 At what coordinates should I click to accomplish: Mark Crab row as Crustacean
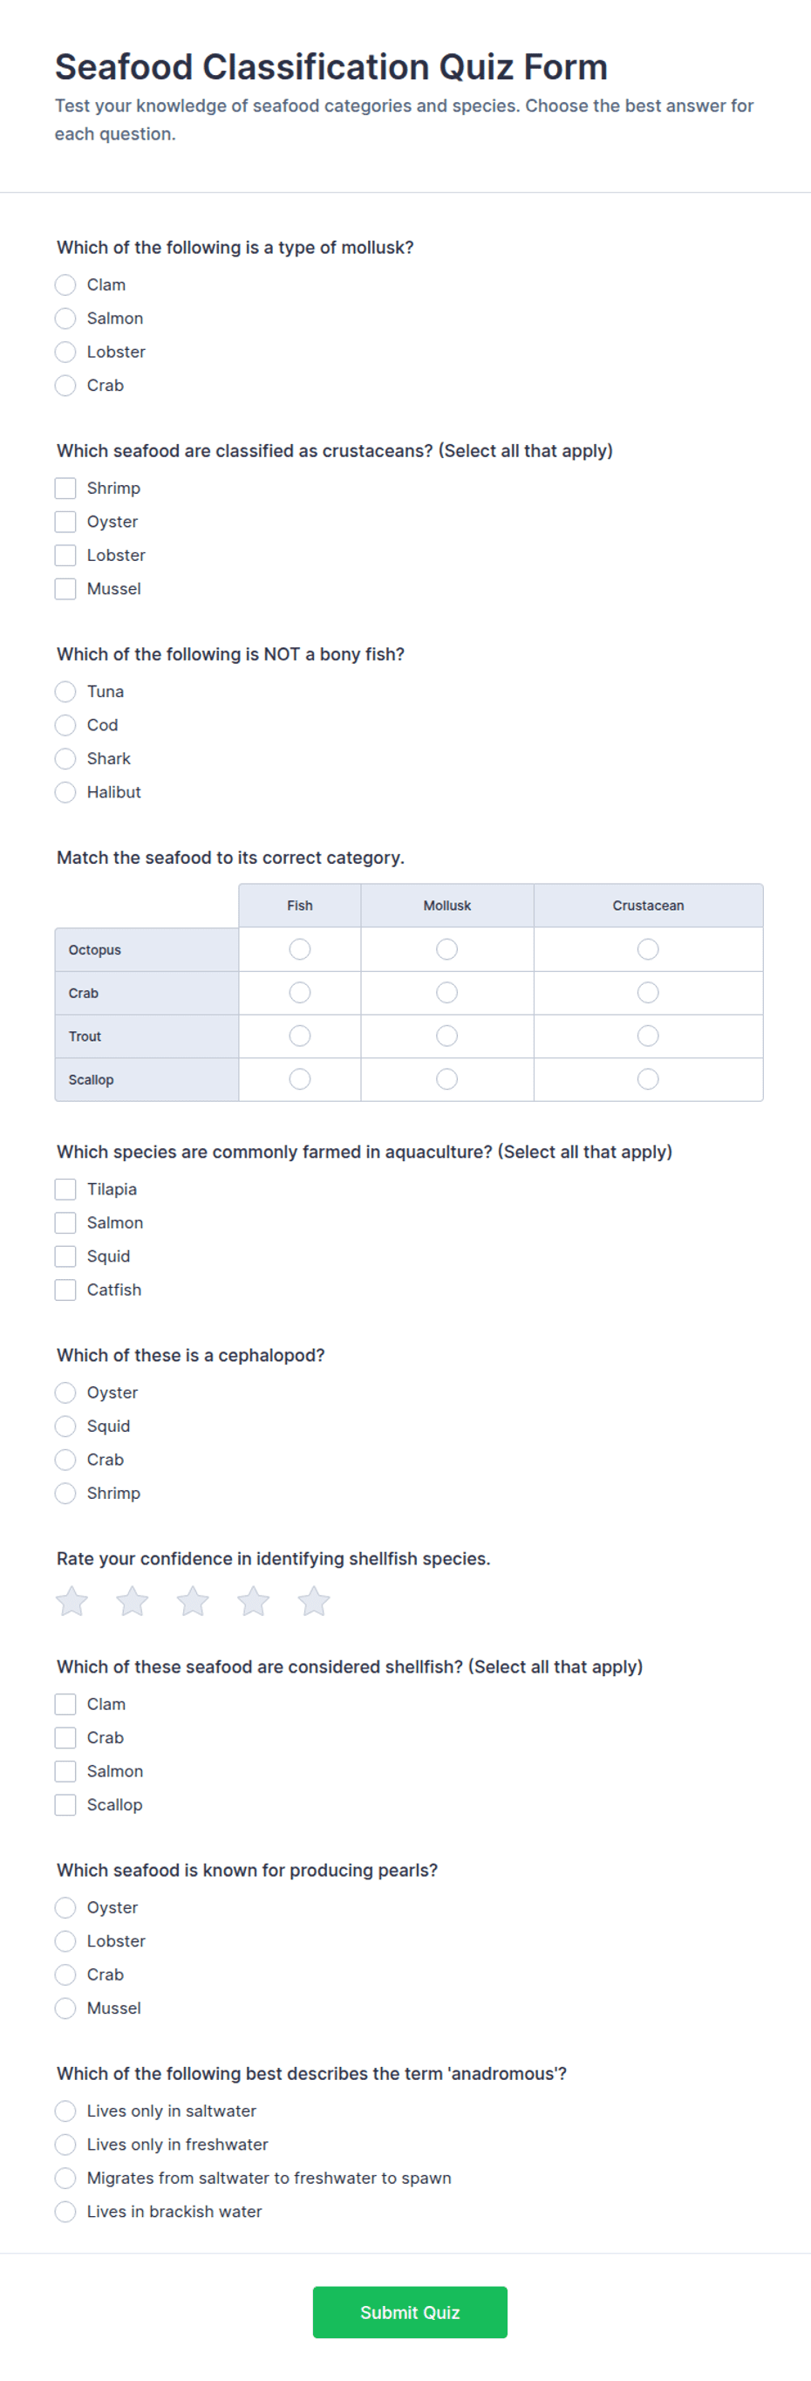[x=649, y=993]
